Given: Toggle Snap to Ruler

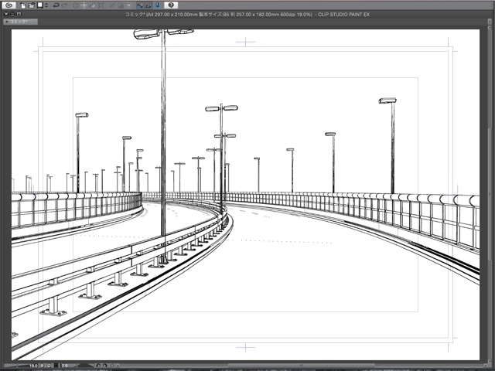Looking at the screenshot, I should coord(140,5).
